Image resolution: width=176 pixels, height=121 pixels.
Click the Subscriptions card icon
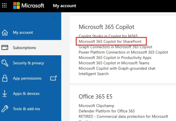pos(5,48)
